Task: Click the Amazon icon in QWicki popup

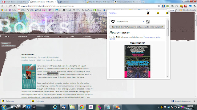Action: (148, 13)
